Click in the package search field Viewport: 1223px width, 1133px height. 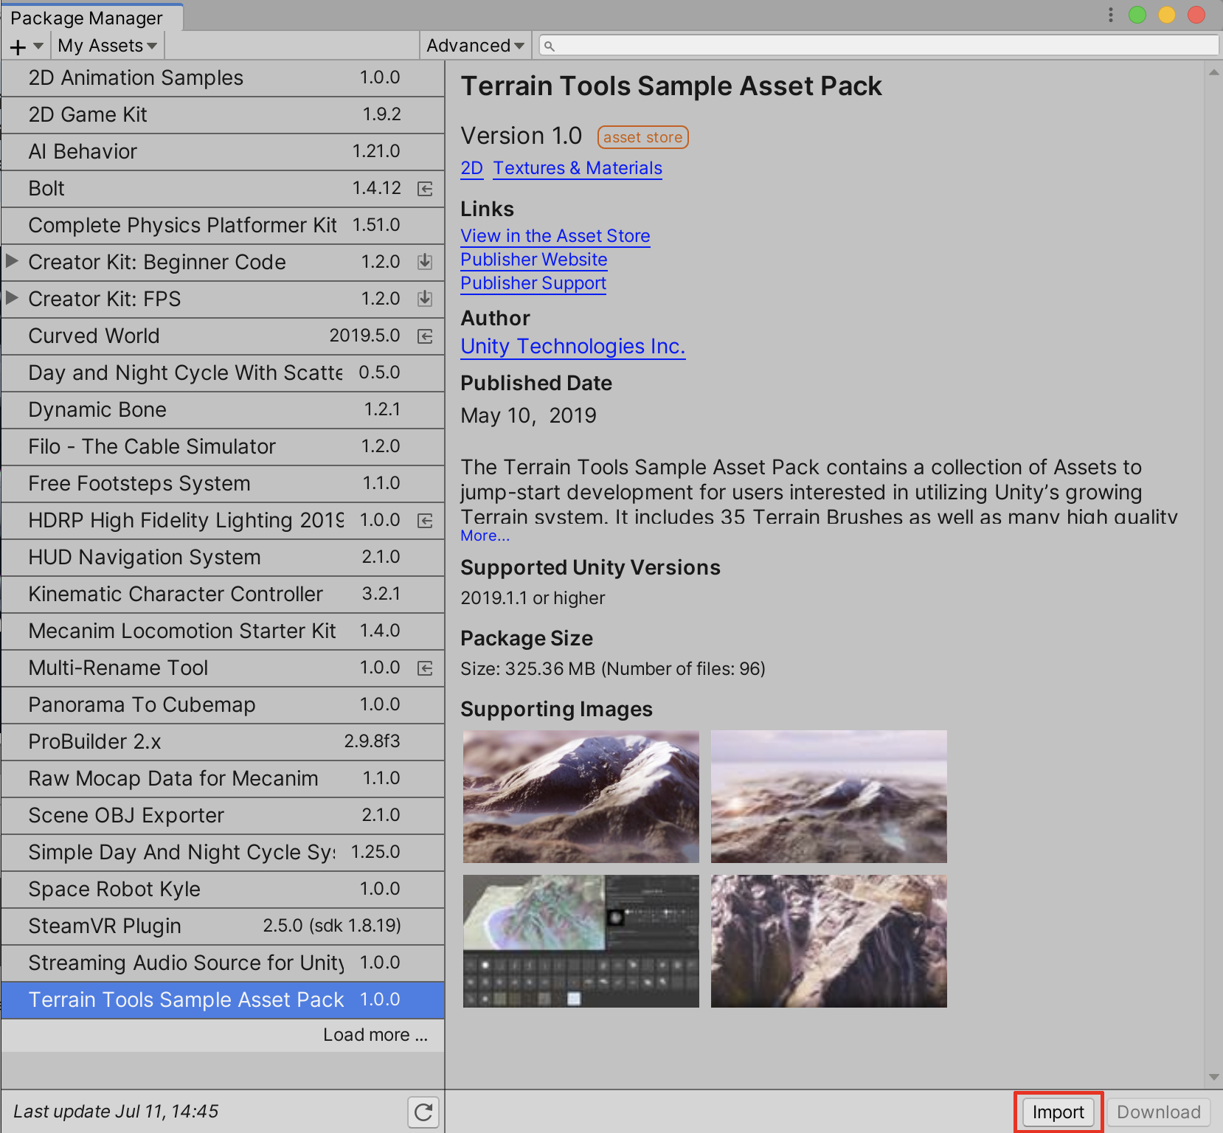(878, 46)
